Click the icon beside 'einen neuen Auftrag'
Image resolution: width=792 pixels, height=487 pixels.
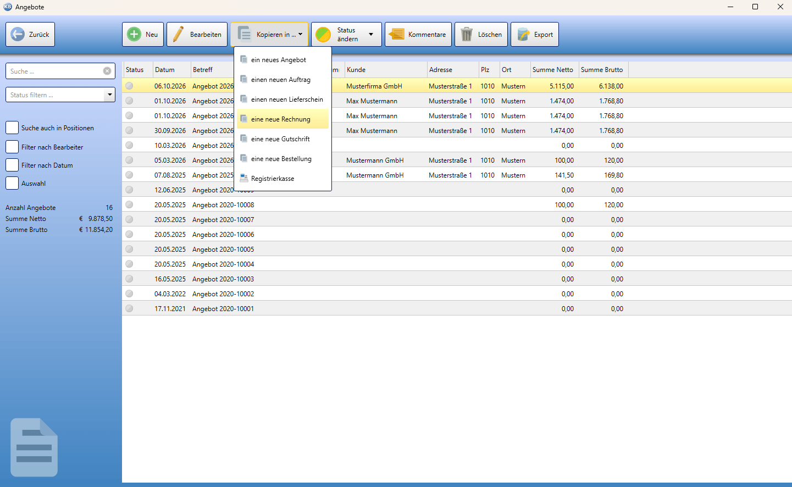(x=243, y=79)
